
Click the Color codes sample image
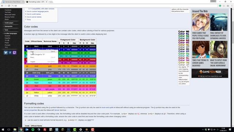point(184,48)
